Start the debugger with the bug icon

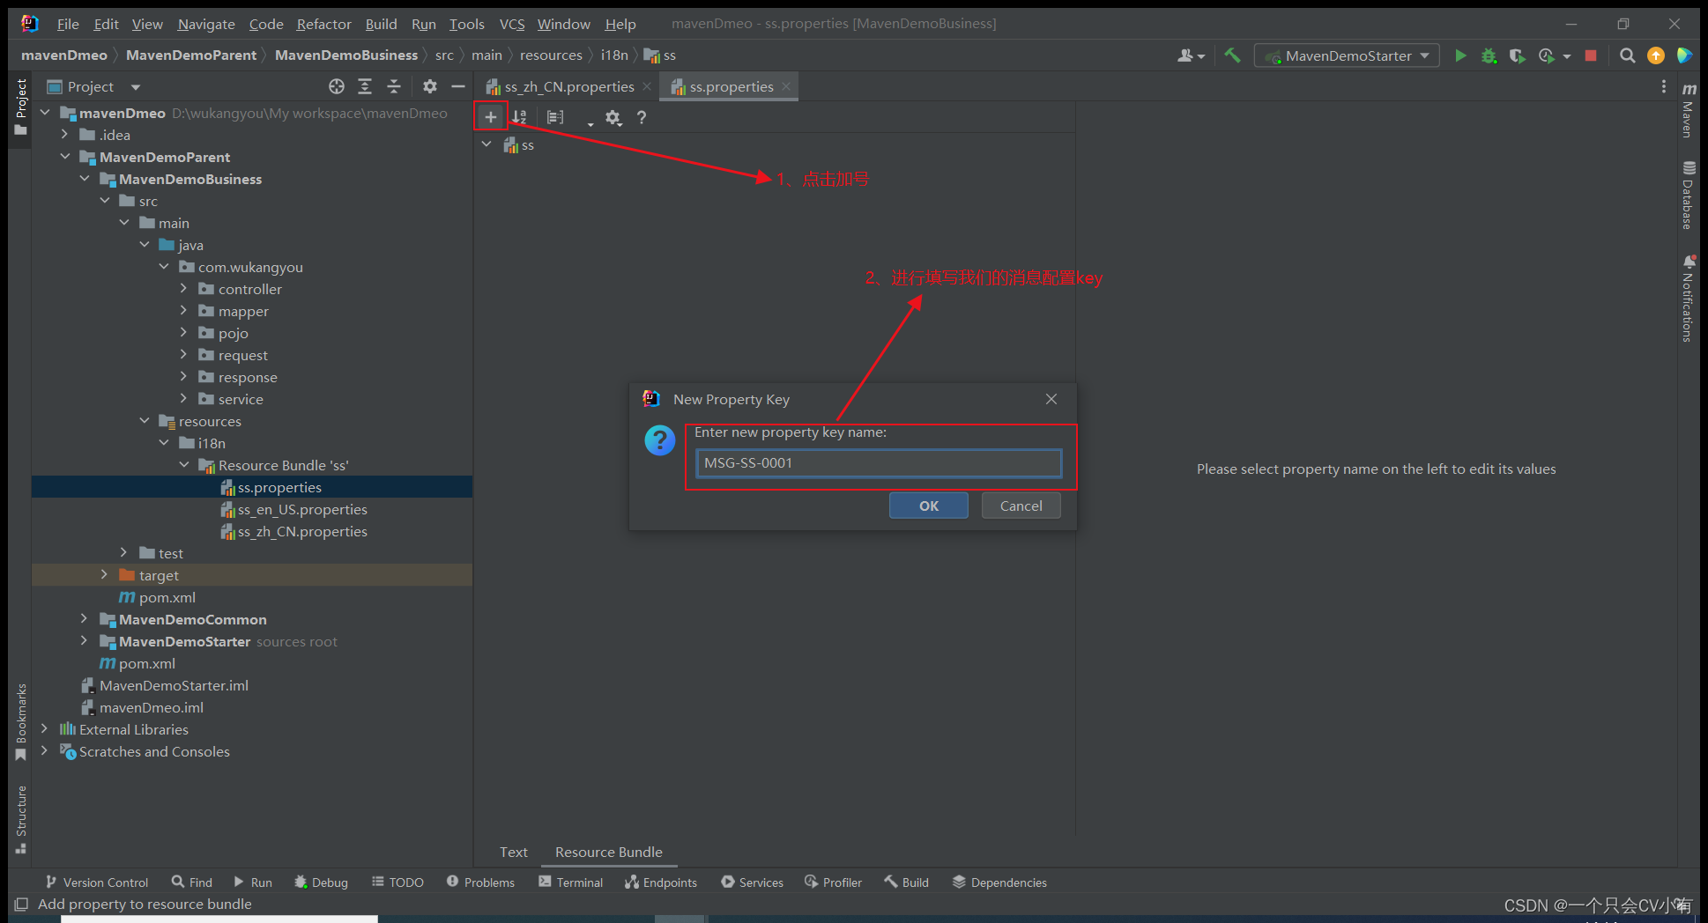pos(1489,55)
